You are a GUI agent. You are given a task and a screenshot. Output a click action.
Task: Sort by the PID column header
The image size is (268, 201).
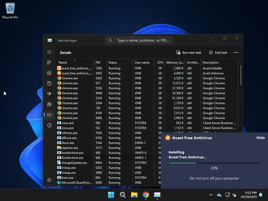pyautogui.click(x=100, y=63)
